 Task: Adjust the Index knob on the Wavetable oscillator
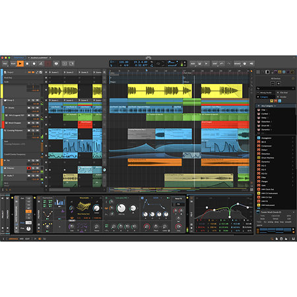pyautogui.click(x=96, y=208)
